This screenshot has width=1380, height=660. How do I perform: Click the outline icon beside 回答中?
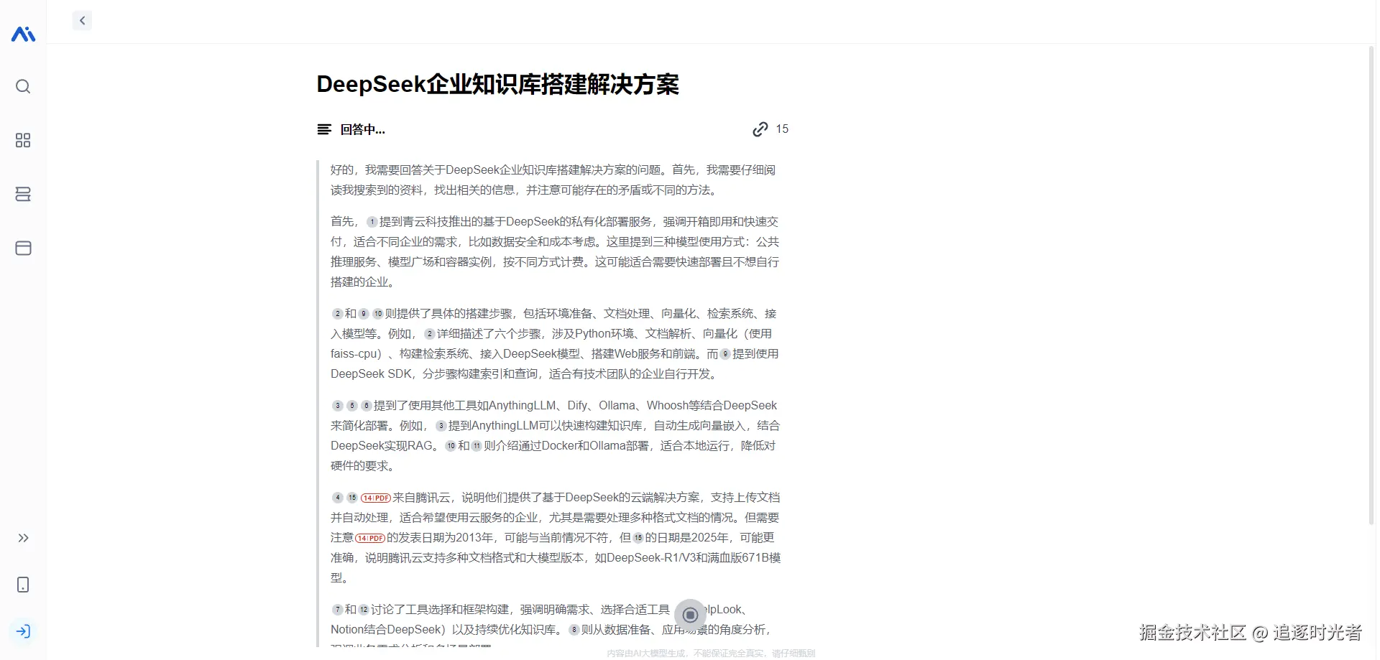click(324, 129)
